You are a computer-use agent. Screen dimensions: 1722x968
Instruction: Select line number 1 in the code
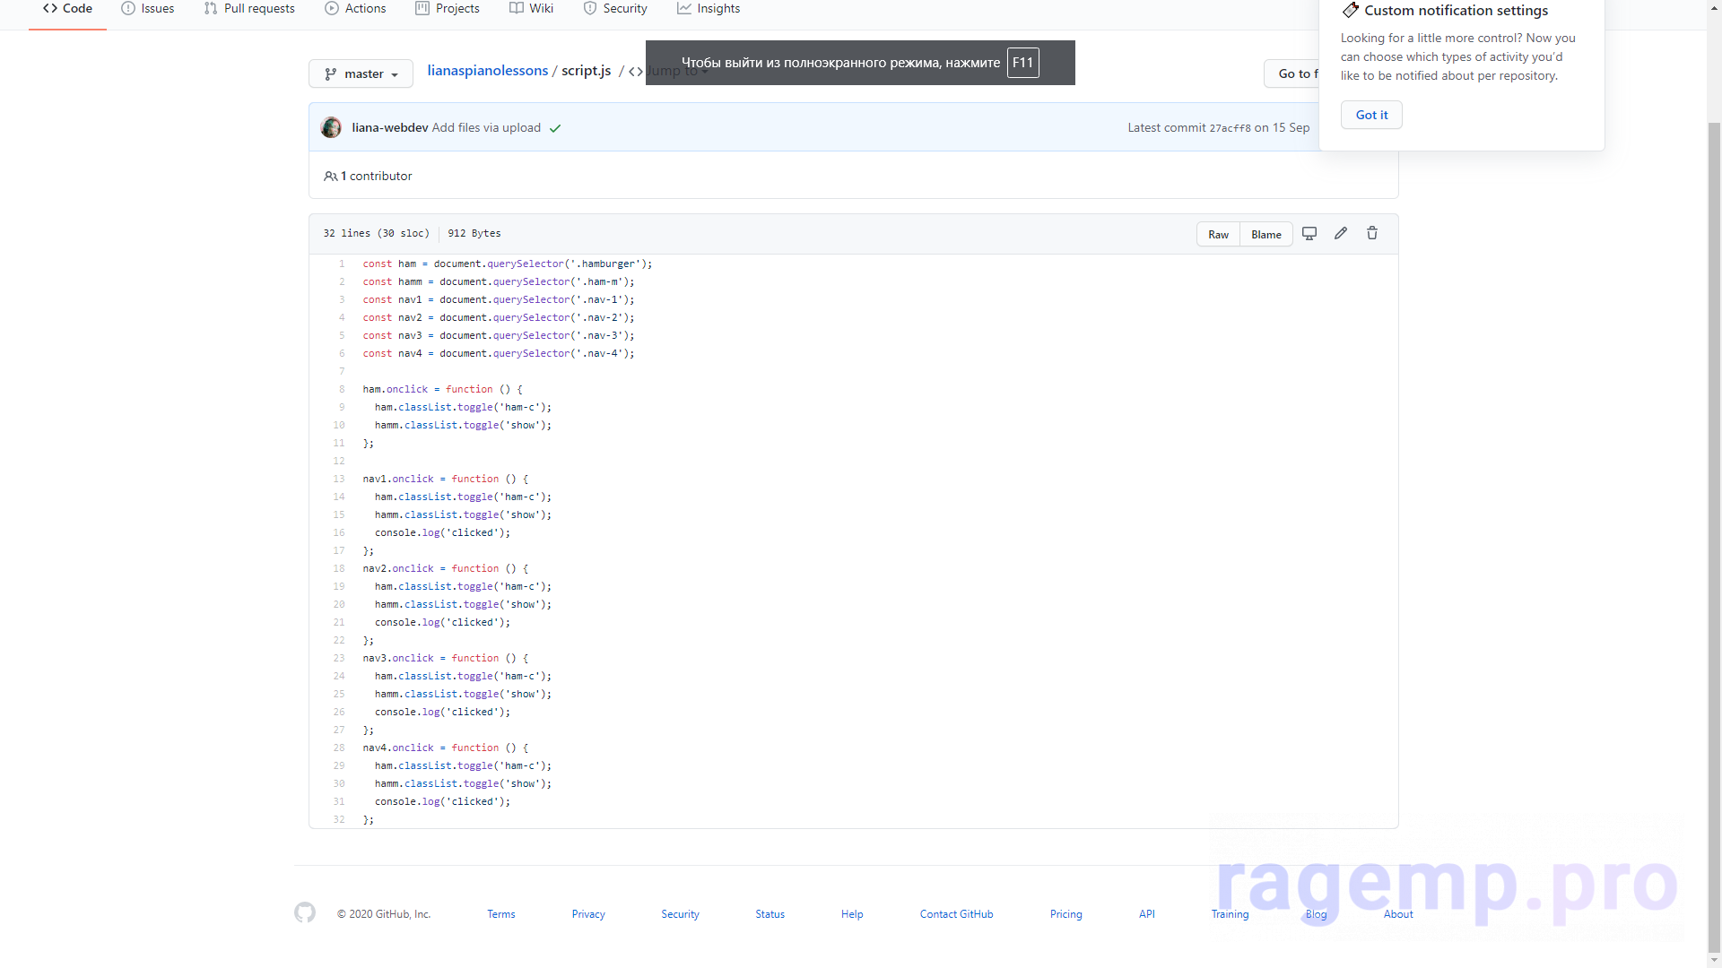click(342, 264)
